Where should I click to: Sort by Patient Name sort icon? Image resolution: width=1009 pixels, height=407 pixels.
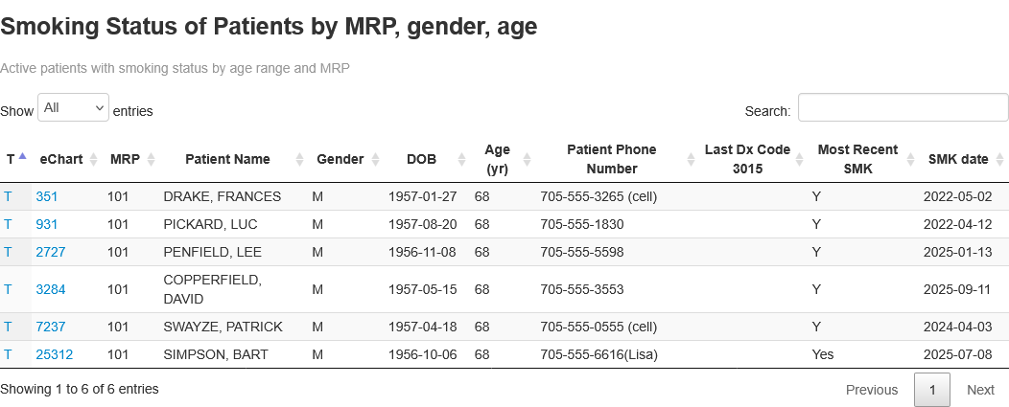pos(299,160)
